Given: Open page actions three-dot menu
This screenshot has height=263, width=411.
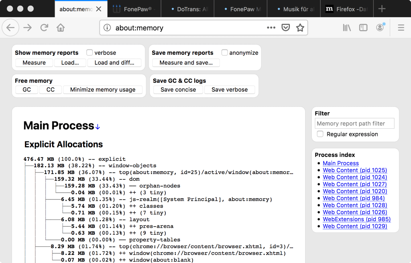Looking at the screenshot, I should coord(271,28).
